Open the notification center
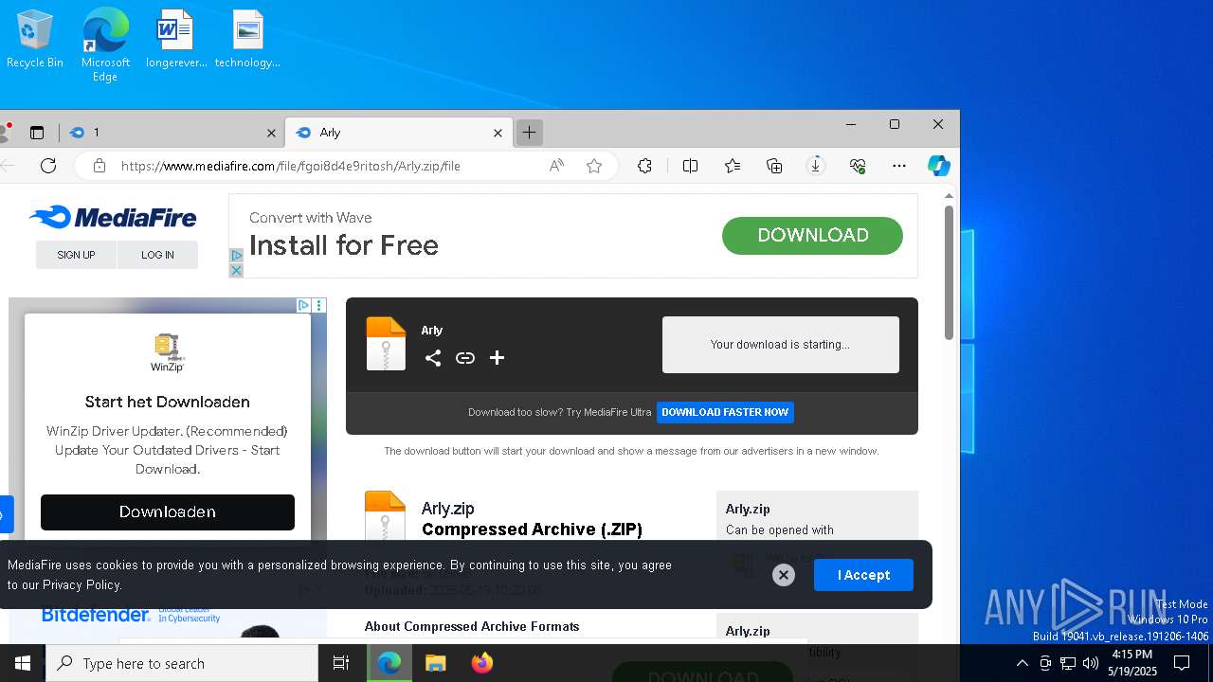Screen dimensions: 1213x682 pyautogui.click(x=1182, y=663)
